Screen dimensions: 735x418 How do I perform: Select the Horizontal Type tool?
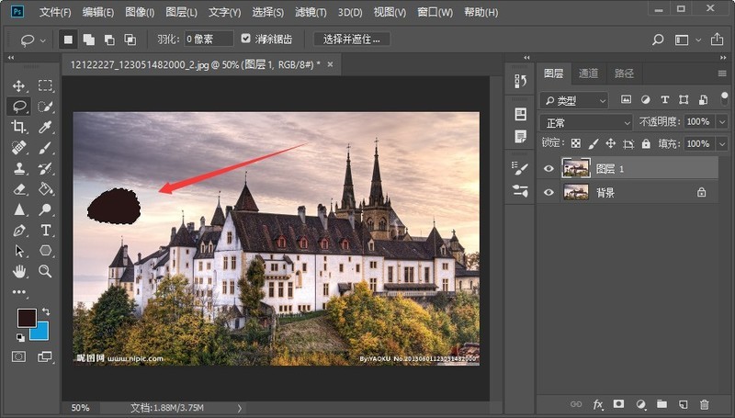[x=45, y=230]
